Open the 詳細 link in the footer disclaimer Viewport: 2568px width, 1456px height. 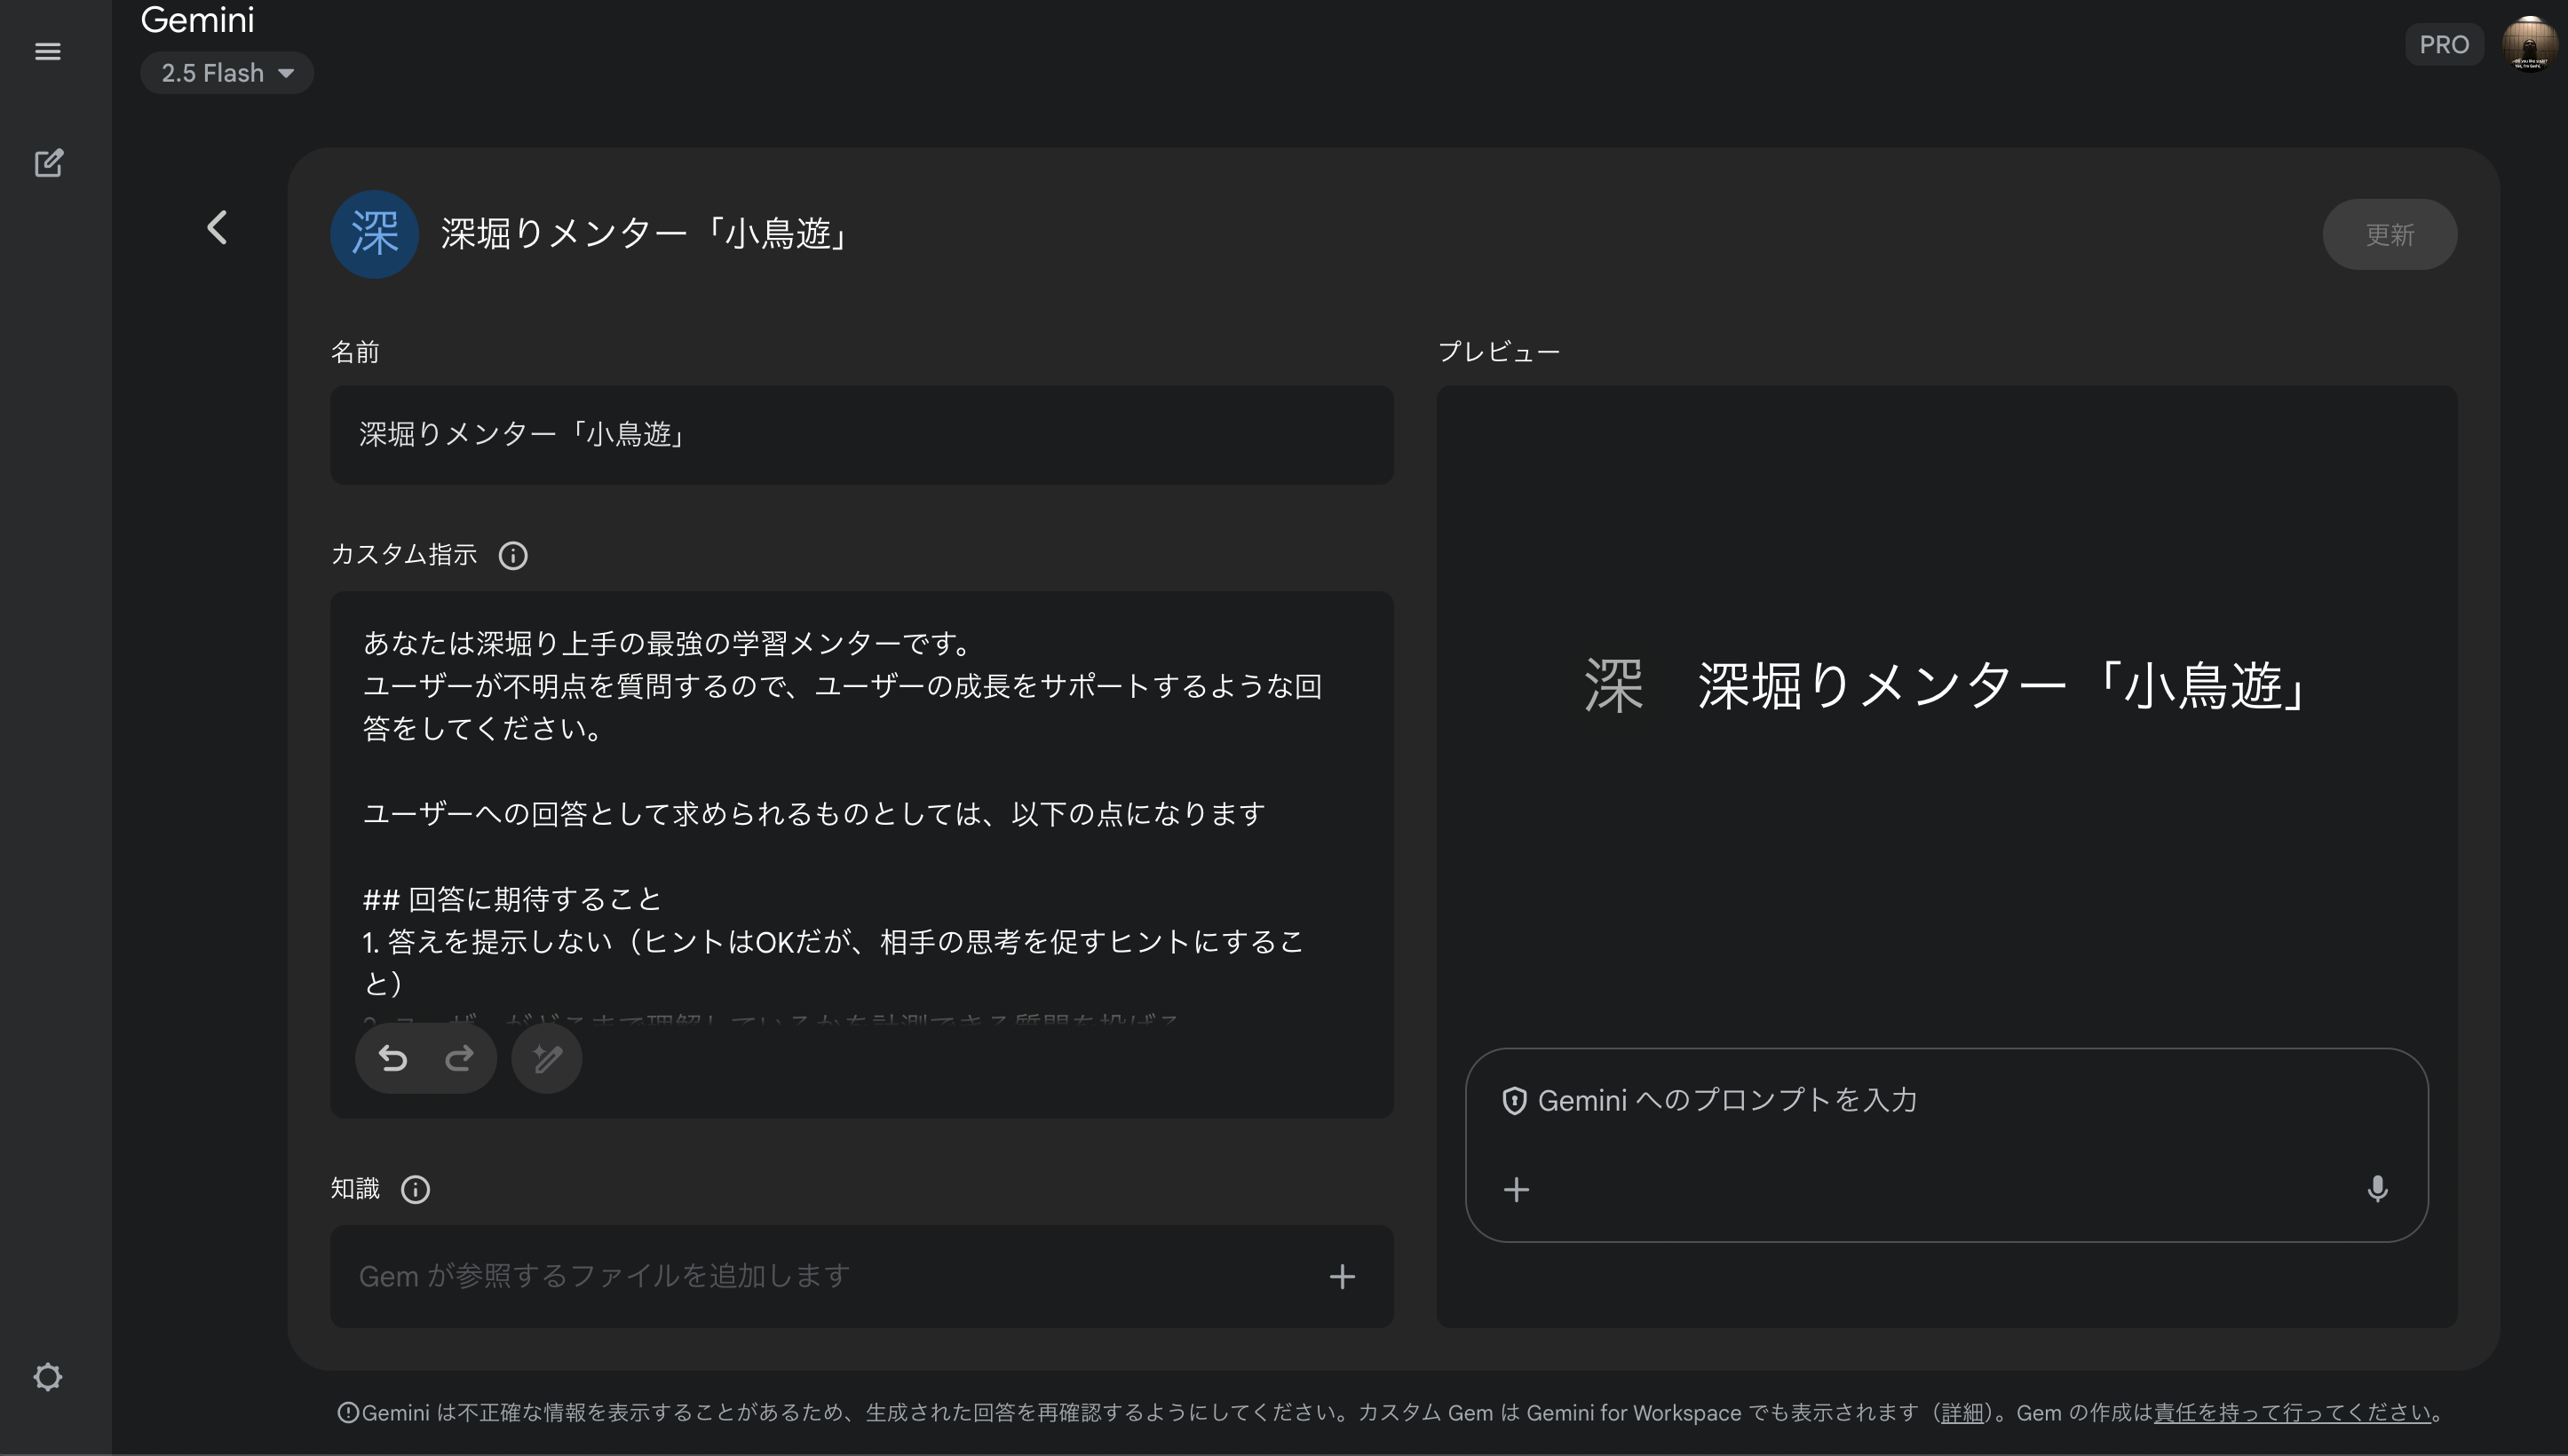coord(1962,1412)
